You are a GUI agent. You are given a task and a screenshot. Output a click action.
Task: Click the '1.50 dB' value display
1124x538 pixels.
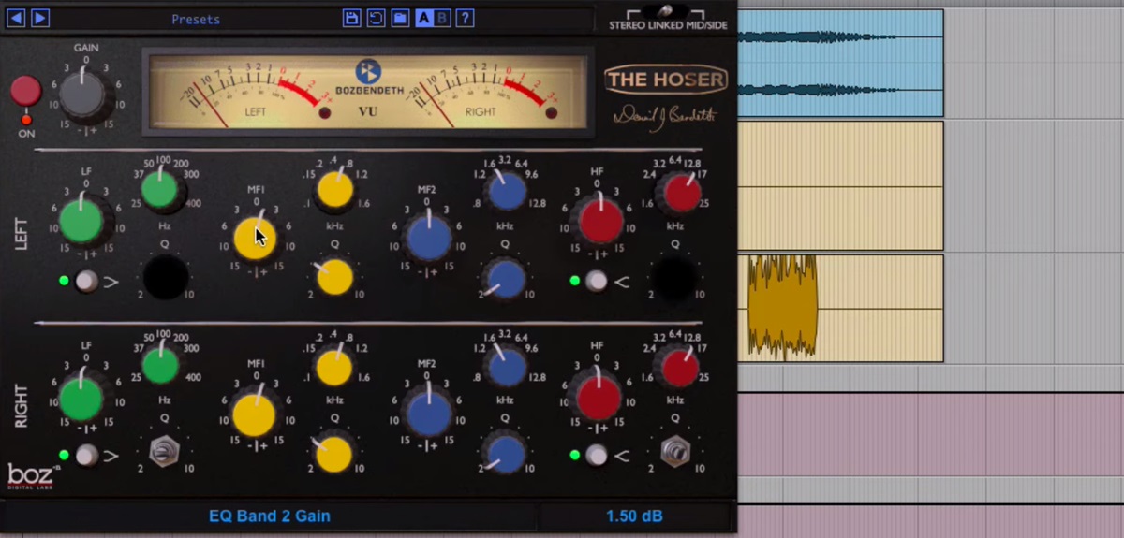click(635, 516)
